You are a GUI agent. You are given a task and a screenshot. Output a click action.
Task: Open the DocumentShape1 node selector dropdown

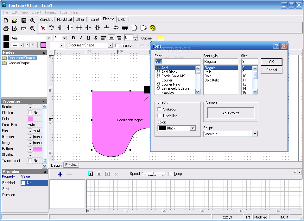tap(110, 45)
